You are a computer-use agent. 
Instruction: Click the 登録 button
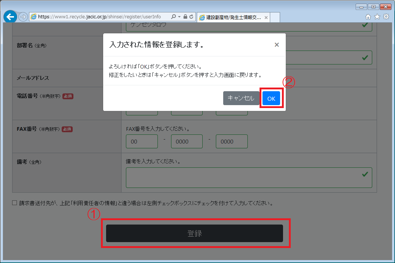(195, 233)
